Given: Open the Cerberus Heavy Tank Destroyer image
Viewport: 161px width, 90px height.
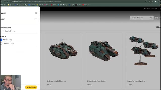Looking at the screenshot, I should 63,51.
